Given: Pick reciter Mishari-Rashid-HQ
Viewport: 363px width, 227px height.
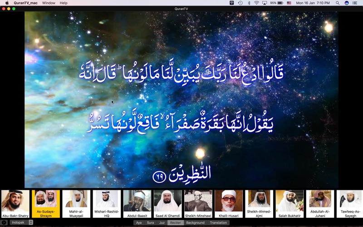Looking at the screenshot, I should coord(107,204).
